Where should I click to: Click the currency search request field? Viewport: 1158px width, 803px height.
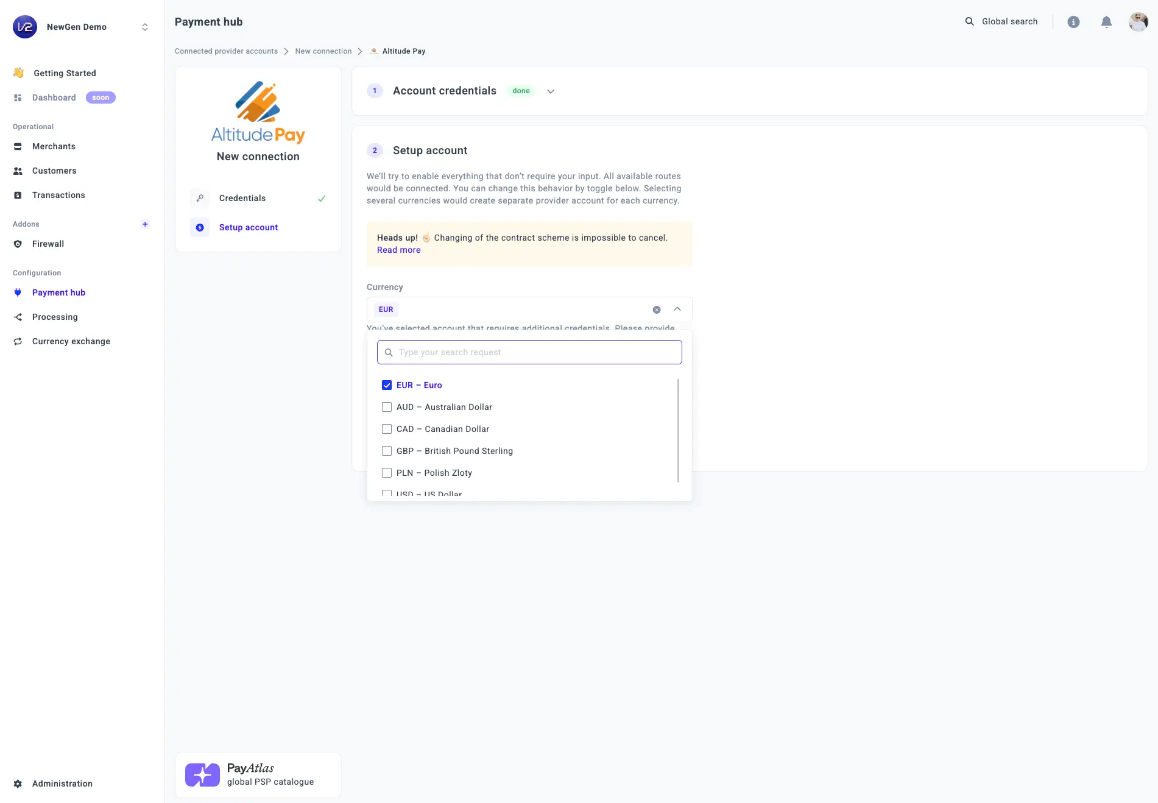click(529, 352)
